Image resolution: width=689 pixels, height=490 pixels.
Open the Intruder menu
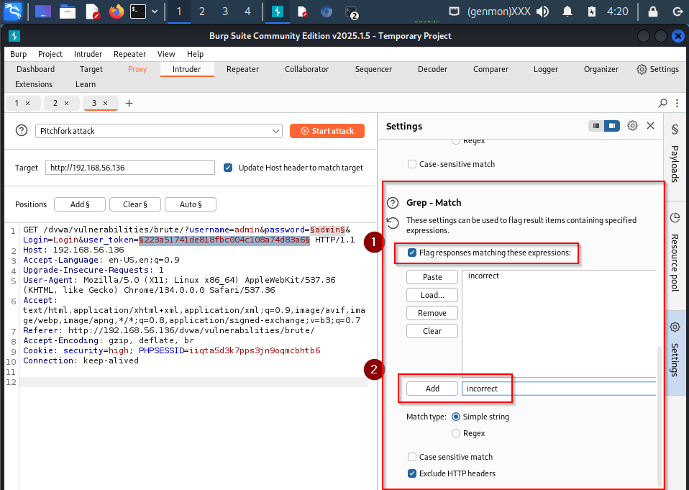(88, 54)
